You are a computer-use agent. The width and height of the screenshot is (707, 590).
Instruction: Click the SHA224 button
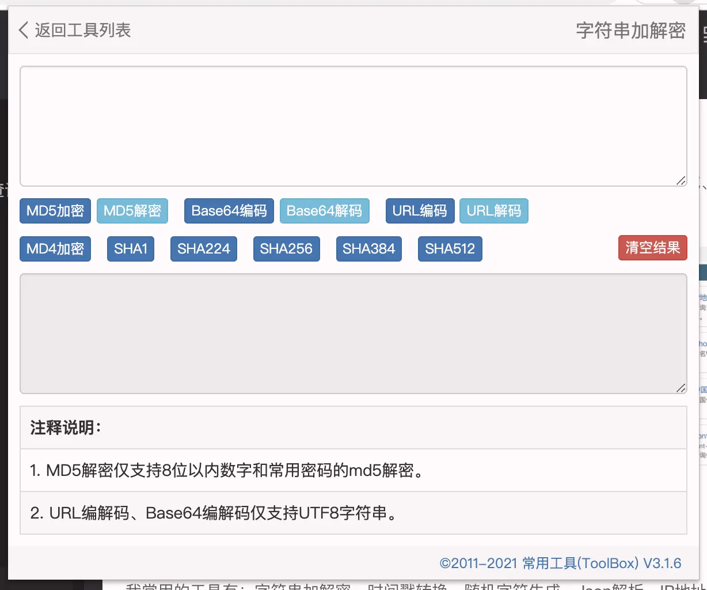pos(203,249)
